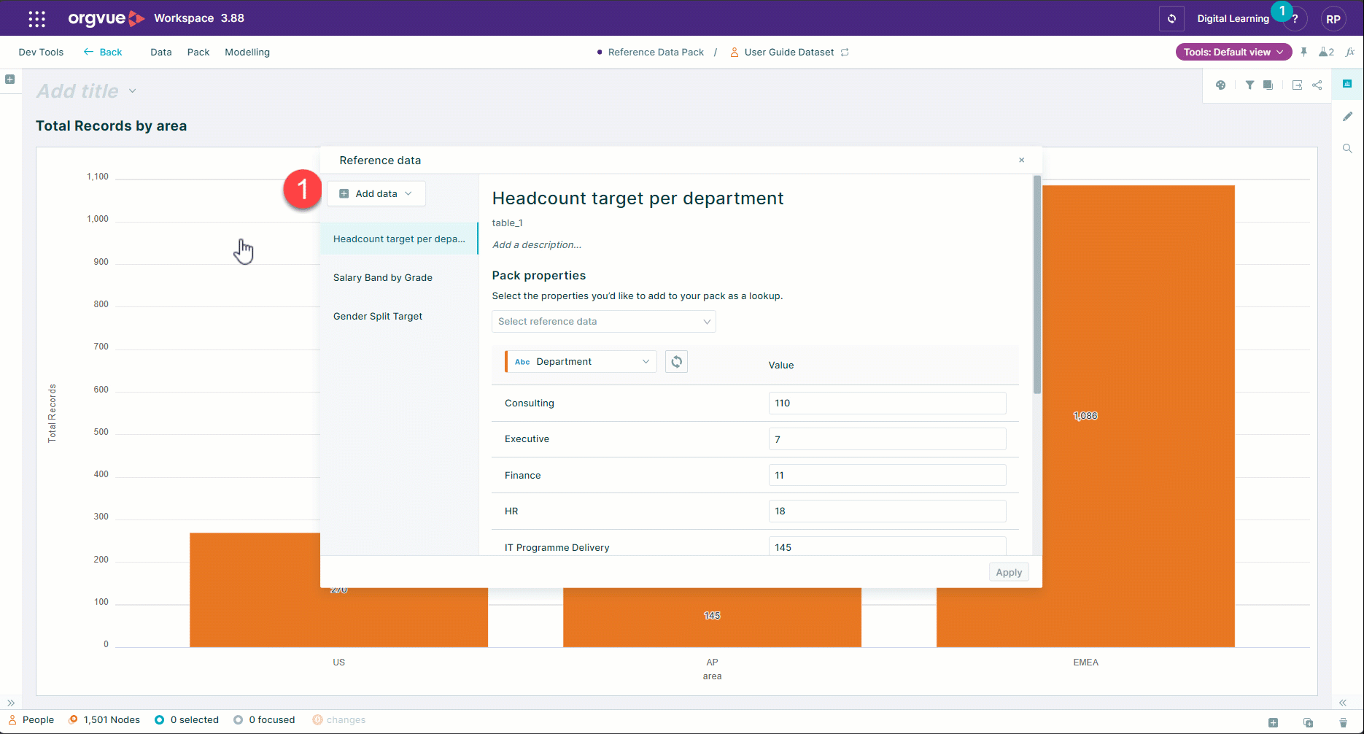Click the refresh icon beside the Department column
Screen dimensions: 1364x734
676,361
